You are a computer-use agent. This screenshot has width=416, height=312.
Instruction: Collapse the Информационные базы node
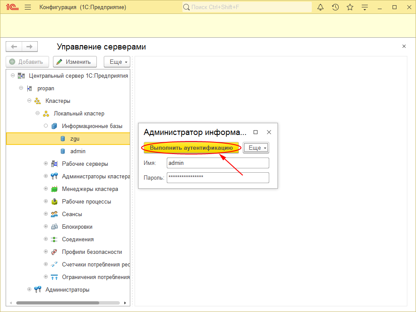(46, 126)
